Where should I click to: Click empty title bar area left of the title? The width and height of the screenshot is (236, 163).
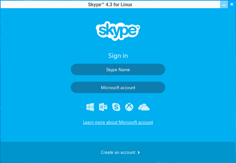[44, 5]
